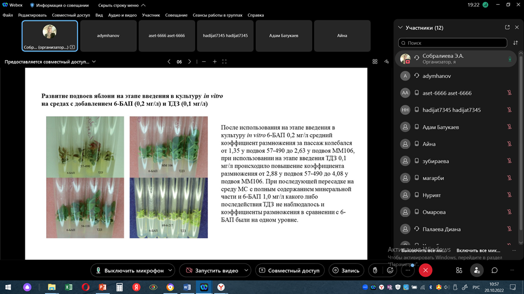Viewport: 524px width, 294px height.
Task: Open the Webex taskbar icon
Action: coord(204,287)
